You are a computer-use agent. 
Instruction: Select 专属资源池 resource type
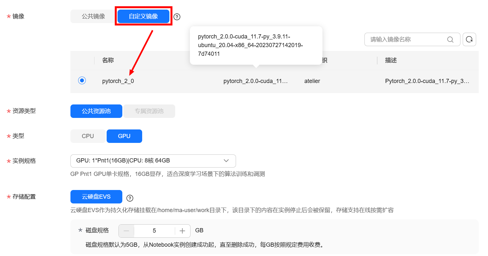149,111
